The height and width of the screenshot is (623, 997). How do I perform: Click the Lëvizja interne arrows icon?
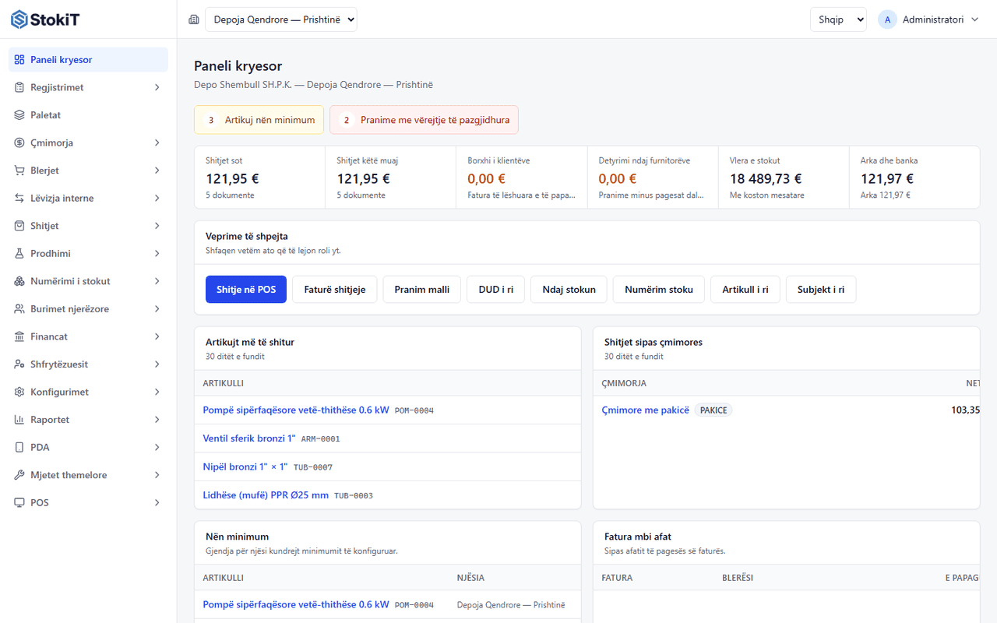pyautogui.click(x=19, y=198)
